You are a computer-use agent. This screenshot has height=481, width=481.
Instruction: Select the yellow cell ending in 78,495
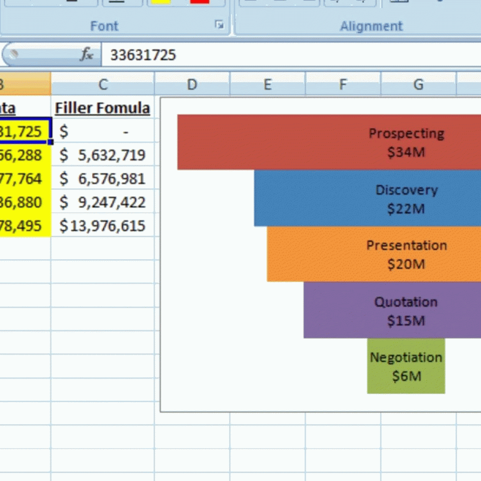(x=25, y=226)
